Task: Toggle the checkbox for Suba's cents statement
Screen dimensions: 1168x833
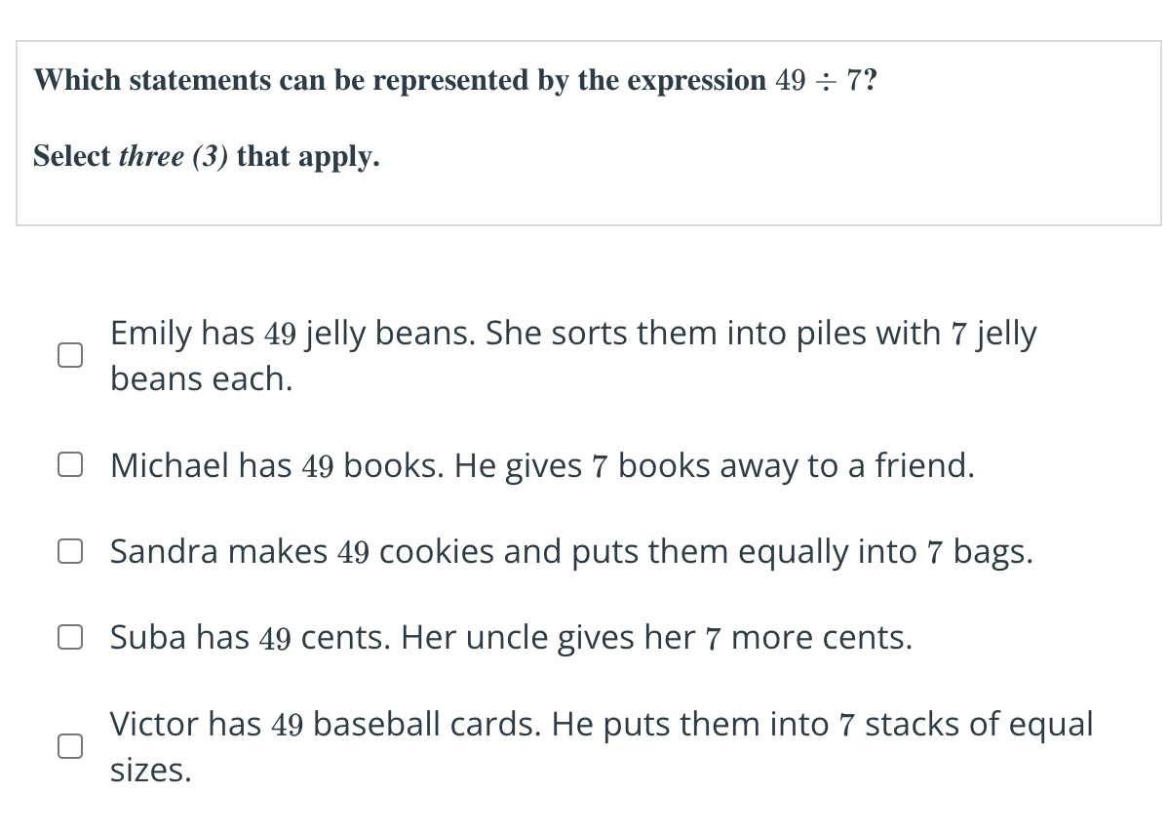Action: [x=67, y=638]
